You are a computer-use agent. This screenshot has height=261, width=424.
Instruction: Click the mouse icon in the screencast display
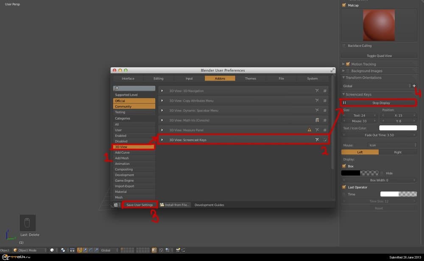27,223
